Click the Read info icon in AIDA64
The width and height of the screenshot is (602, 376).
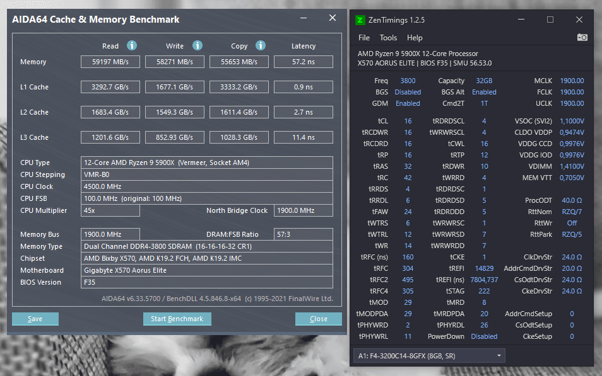132,45
